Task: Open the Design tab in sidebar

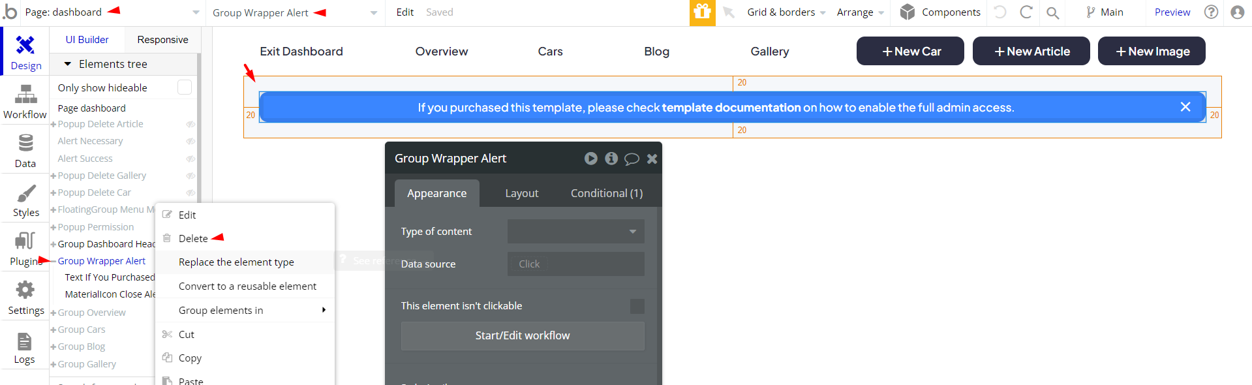Action: tap(25, 52)
